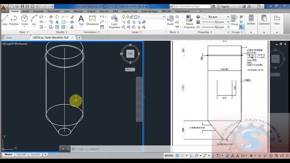This screenshot has height=163, width=290.
Task: Activate the Move tool in Modify
Action: (x=51, y=17)
